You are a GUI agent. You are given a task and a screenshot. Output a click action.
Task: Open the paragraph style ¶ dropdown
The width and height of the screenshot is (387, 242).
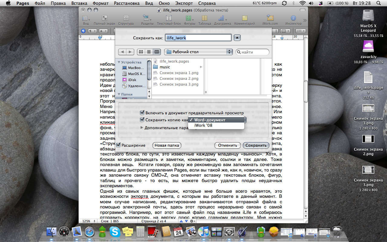(92, 31)
